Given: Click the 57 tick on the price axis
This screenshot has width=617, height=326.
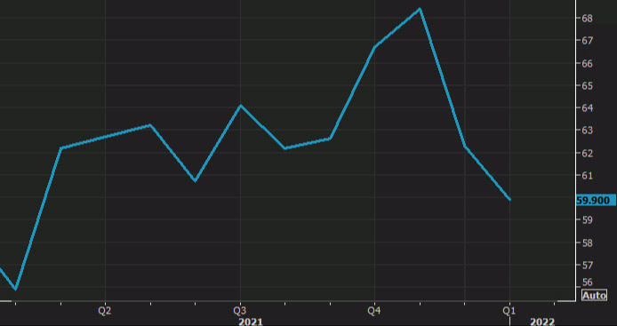Looking at the screenshot, I should (x=587, y=265).
